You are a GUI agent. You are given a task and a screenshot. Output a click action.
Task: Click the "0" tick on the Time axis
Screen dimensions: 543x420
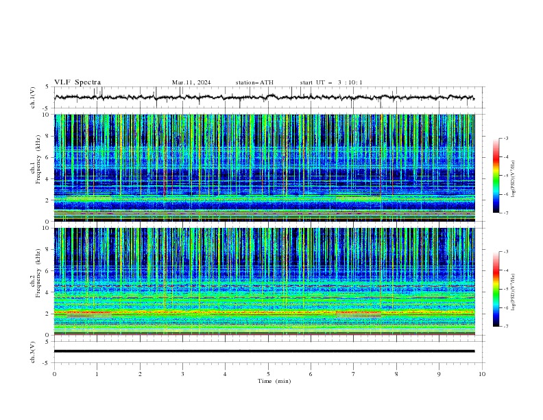(54, 374)
